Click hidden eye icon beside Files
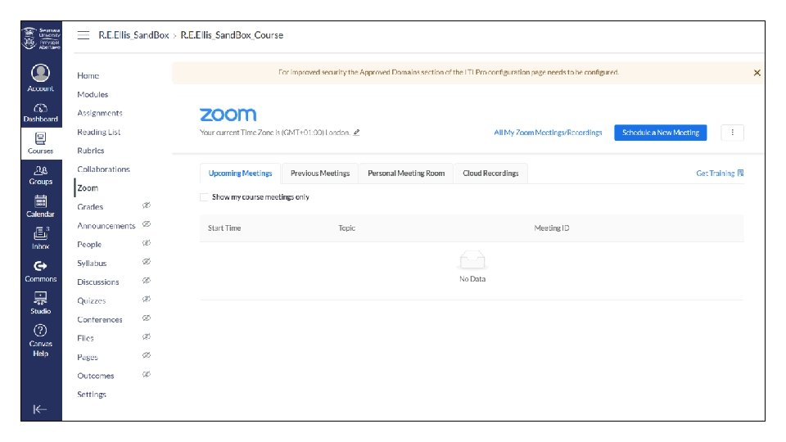 [147, 336]
